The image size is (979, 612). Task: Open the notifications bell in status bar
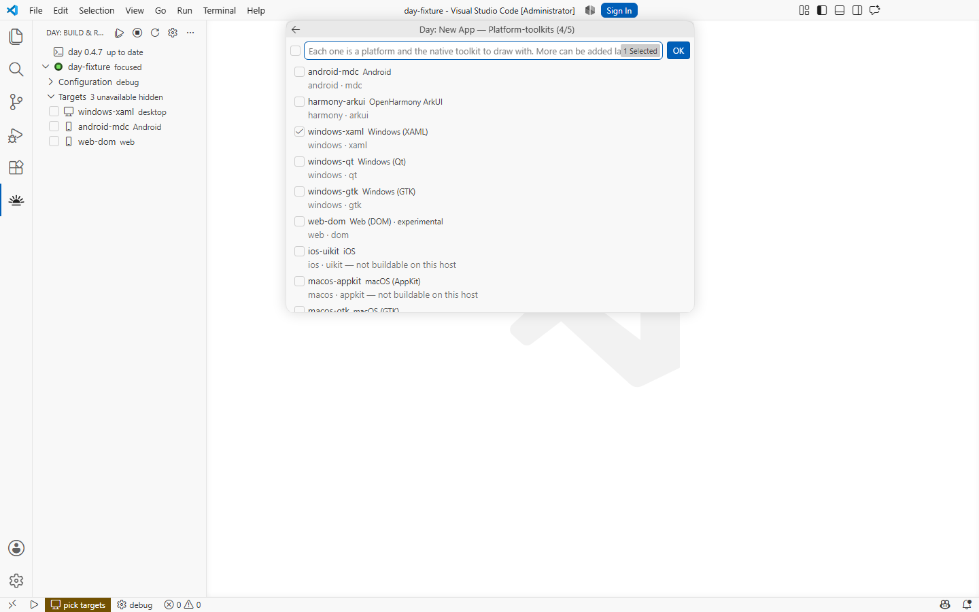point(967,605)
